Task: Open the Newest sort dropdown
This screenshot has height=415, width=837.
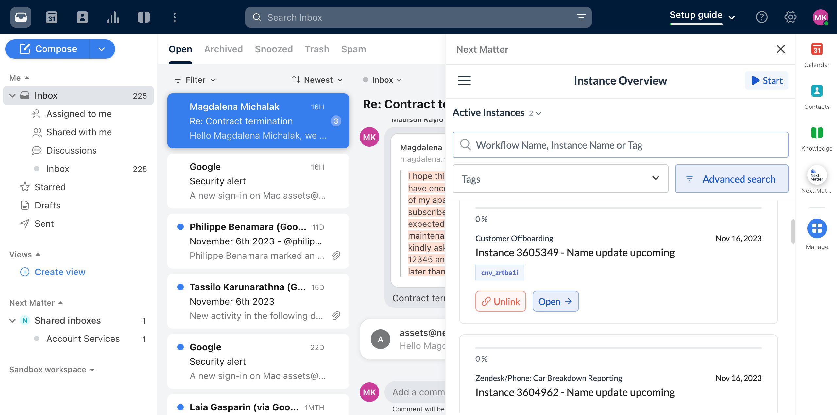Action: [317, 79]
